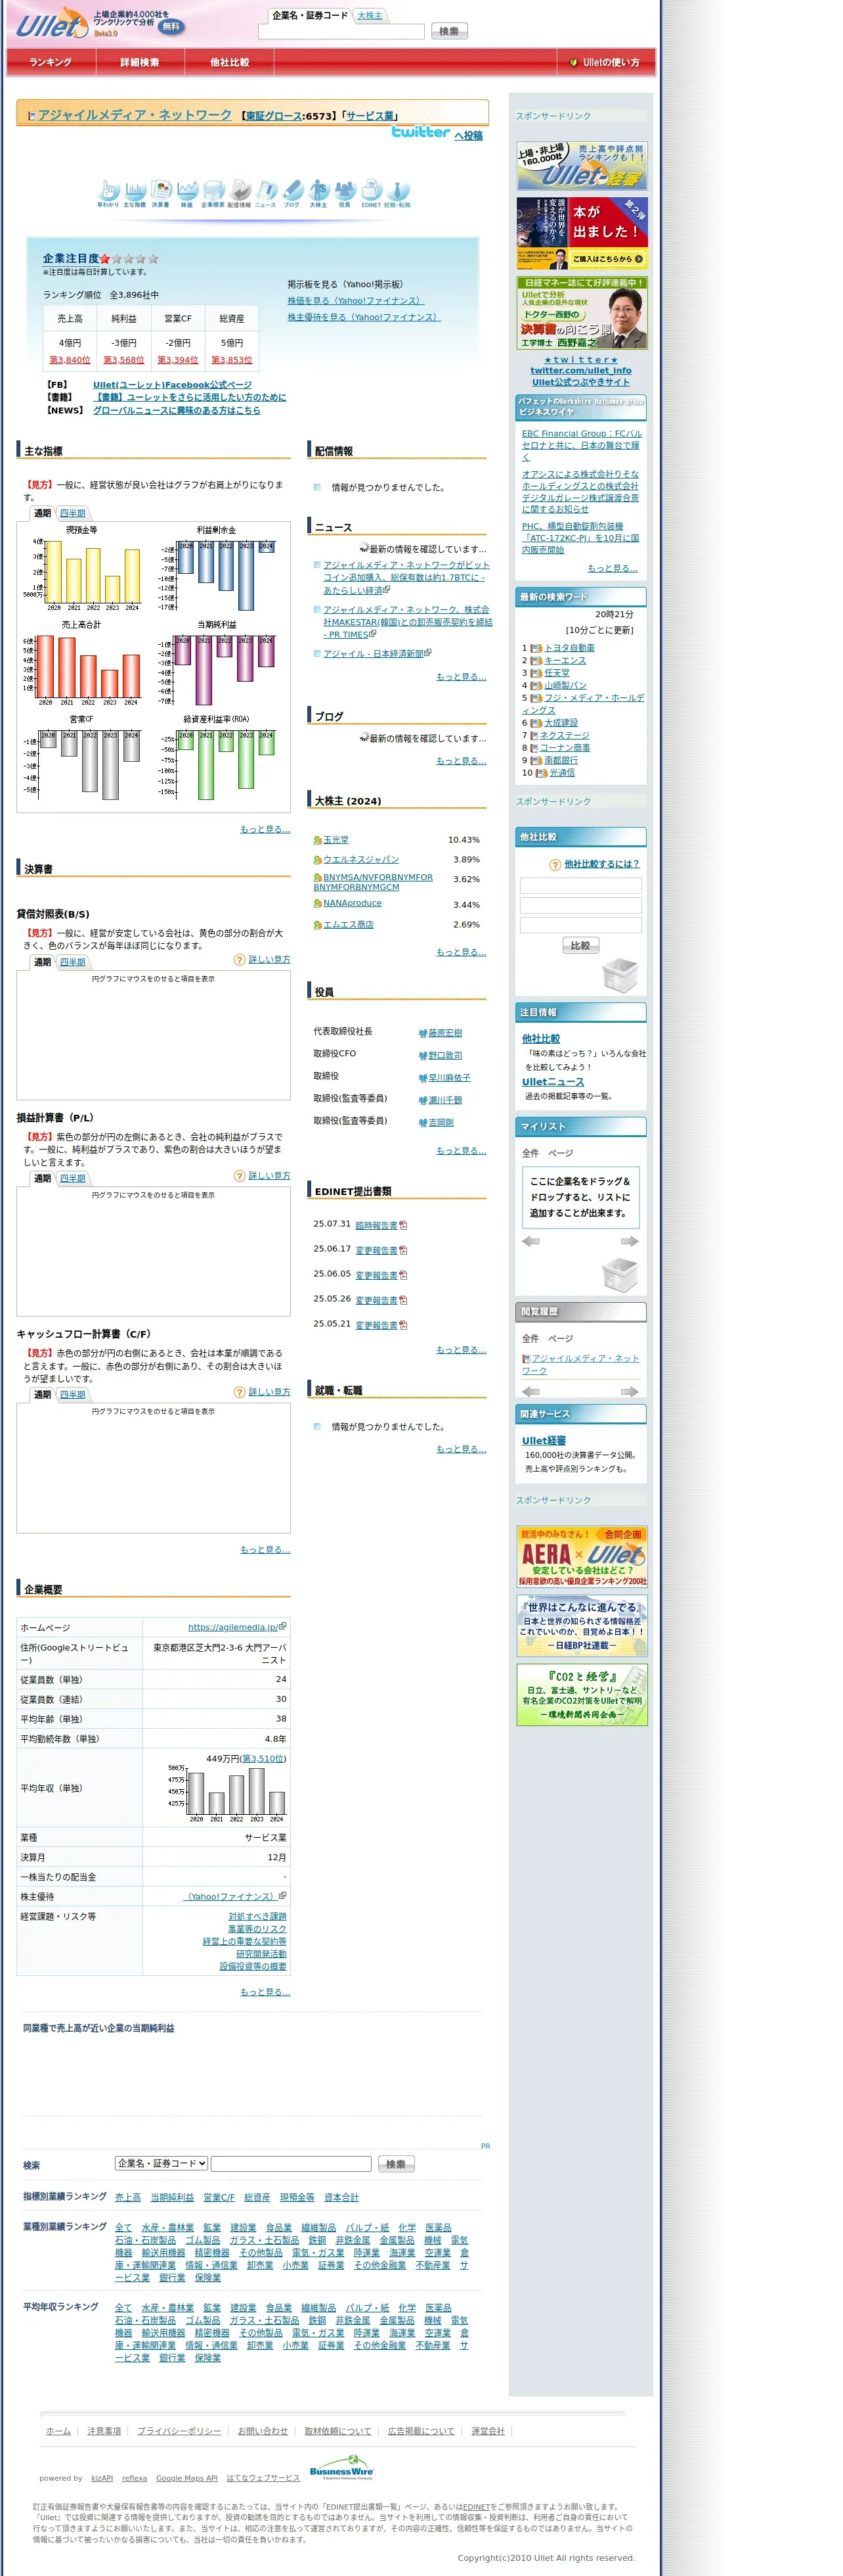Click the lower 検索 button

coord(397,2164)
